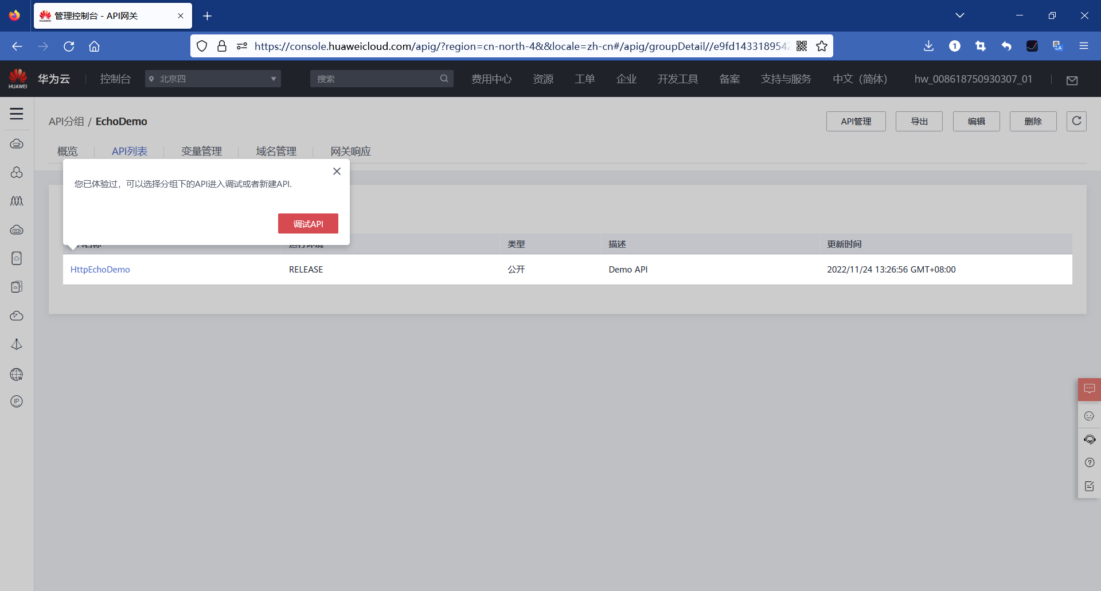1101x591 pixels.
Task: Open the site lock security icon
Action: tap(222, 46)
